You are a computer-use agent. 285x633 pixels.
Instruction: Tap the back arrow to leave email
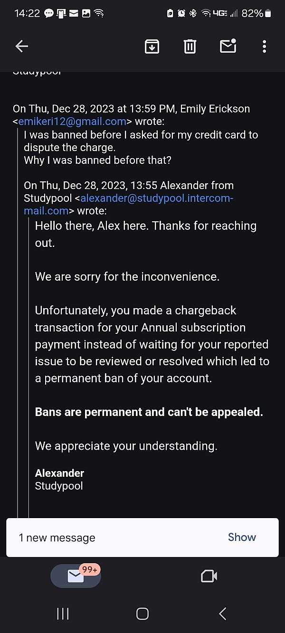pos(22,46)
